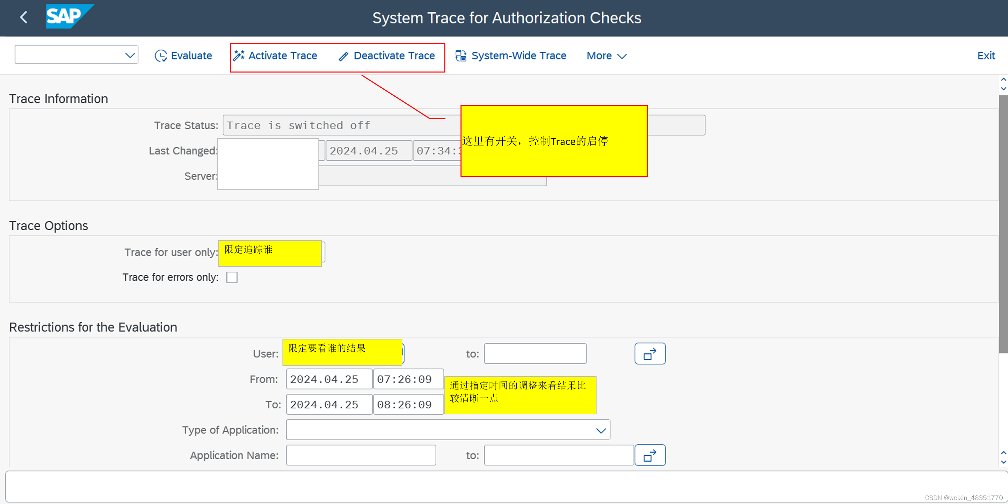The image size is (1008, 504).
Task: Open the command field dropdown
Action: click(130, 55)
